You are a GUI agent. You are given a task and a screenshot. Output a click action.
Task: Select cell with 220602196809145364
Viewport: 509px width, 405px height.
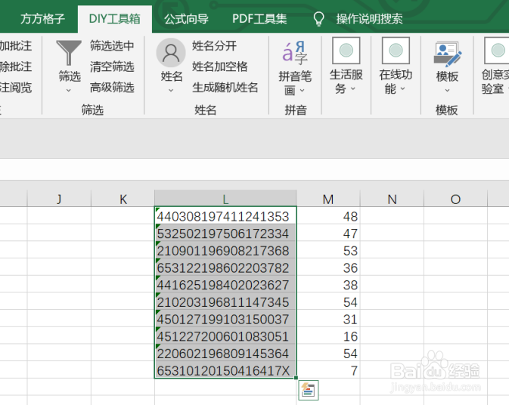pyautogui.click(x=225, y=353)
